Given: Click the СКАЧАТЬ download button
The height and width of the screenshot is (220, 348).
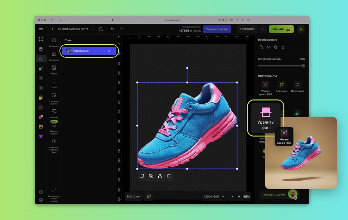Looking at the screenshot, I should 281,29.
